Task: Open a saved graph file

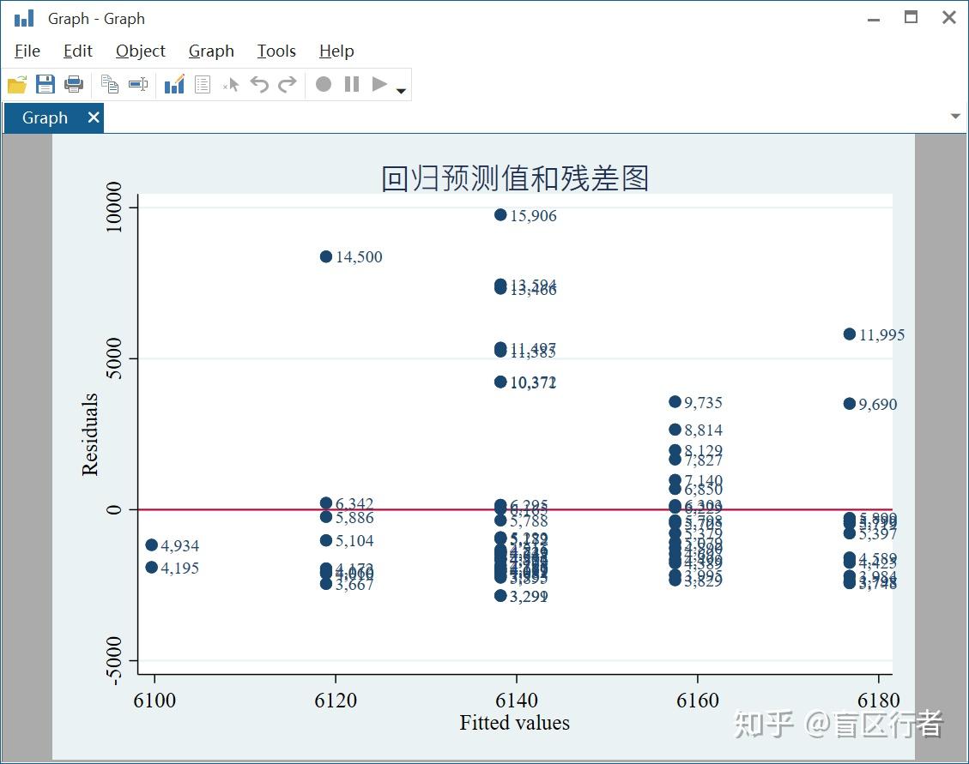Action: pos(16,84)
